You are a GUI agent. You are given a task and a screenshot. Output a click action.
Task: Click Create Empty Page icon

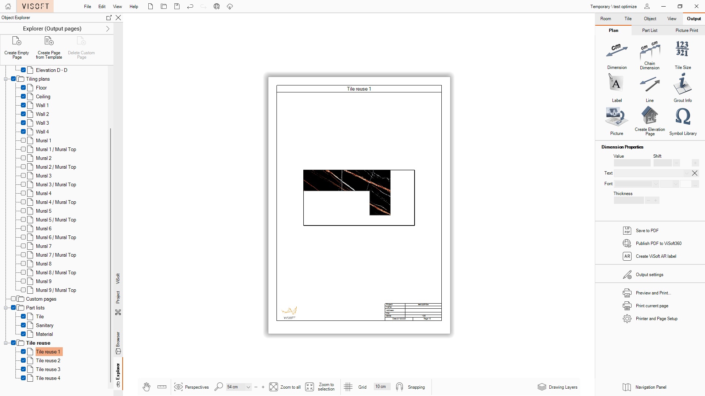point(17,41)
